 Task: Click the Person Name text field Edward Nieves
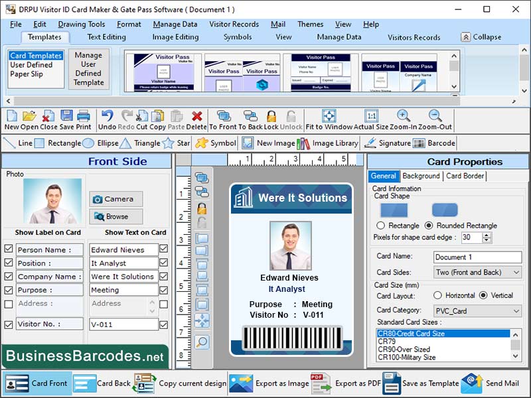[123, 250]
